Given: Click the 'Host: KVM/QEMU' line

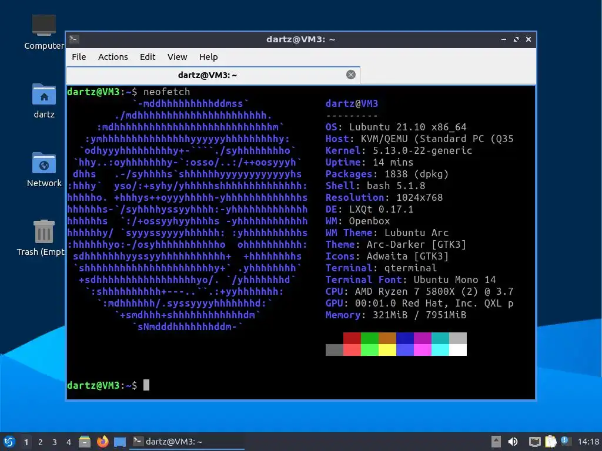Looking at the screenshot, I should (x=419, y=139).
